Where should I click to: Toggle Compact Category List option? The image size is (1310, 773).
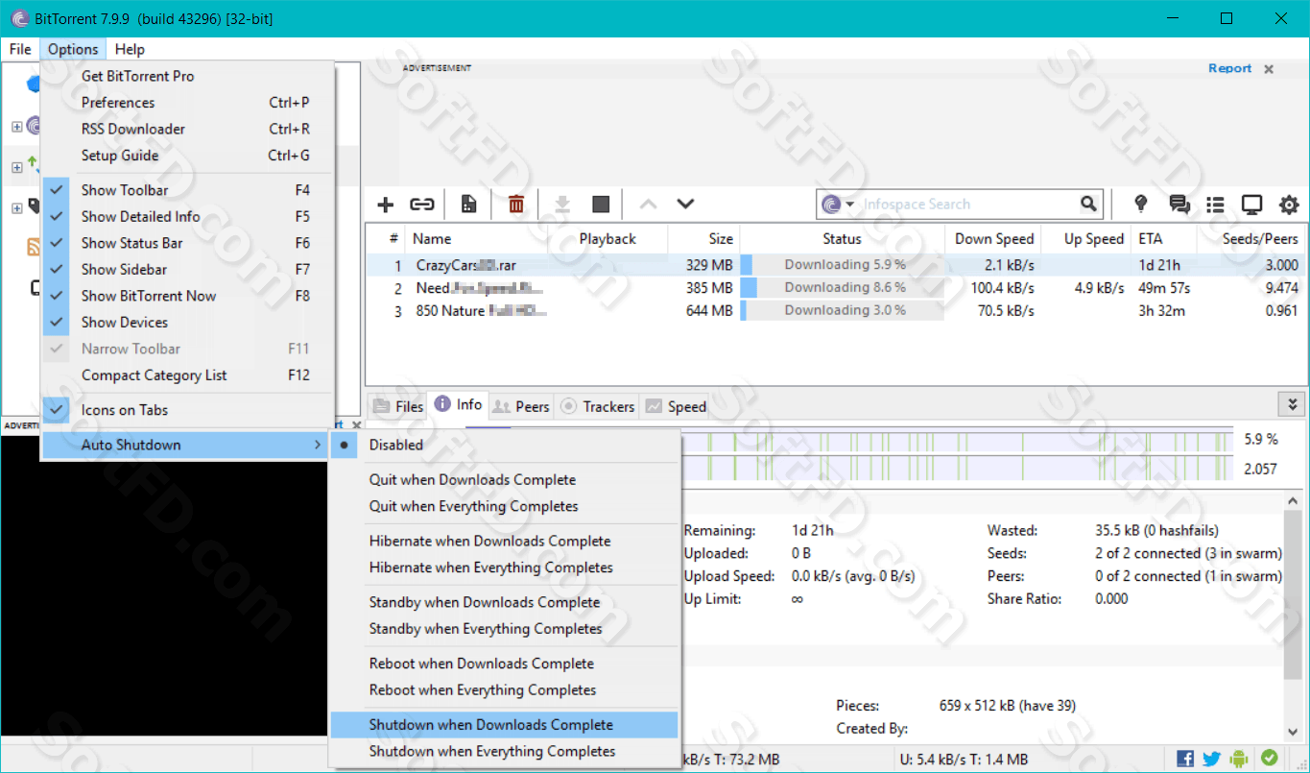(187, 375)
